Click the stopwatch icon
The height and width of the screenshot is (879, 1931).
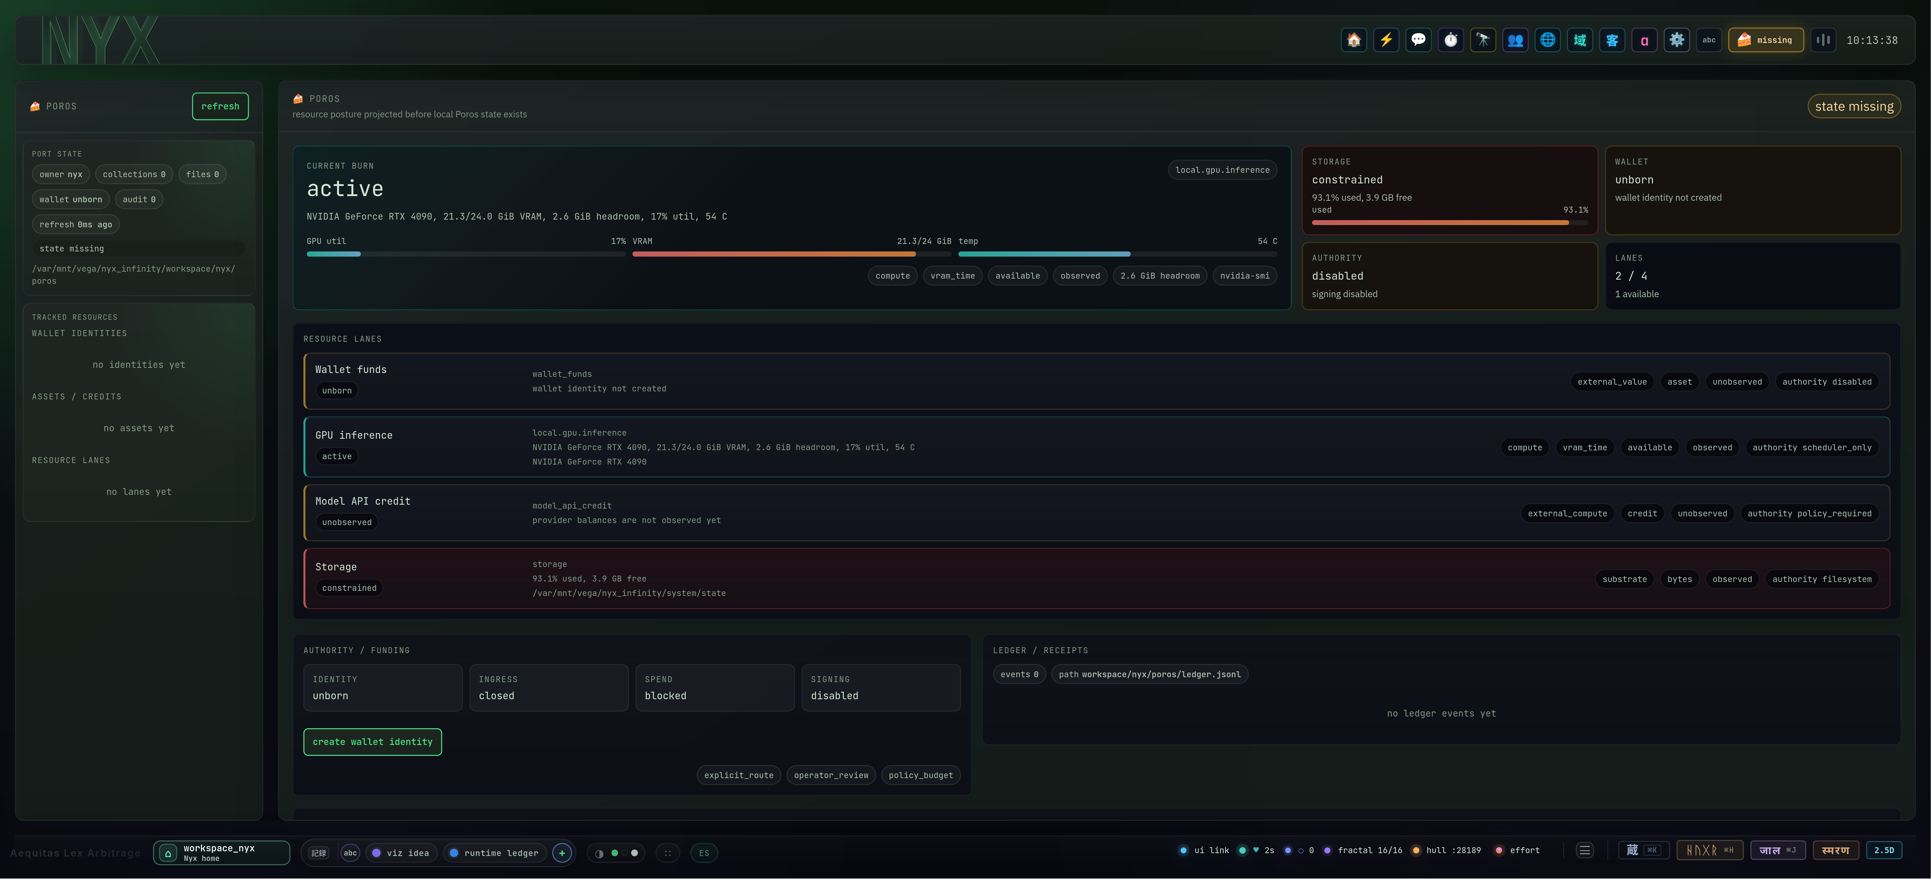click(1450, 40)
